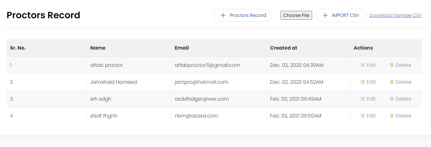The height and width of the screenshot is (147, 431).
Task: Click edit pencil icon for srh sdgh
Action: click(363, 99)
